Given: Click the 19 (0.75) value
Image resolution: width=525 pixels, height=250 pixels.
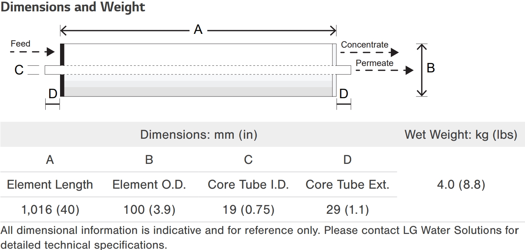Looking at the screenshot, I should [x=249, y=210].
